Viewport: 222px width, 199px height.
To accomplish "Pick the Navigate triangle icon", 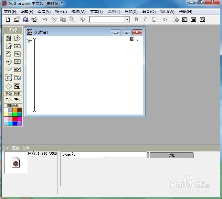I will click(x=8, y=69).
